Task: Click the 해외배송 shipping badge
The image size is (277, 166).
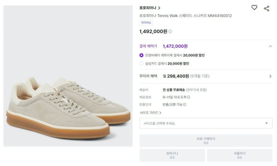Action: (146, 22)
